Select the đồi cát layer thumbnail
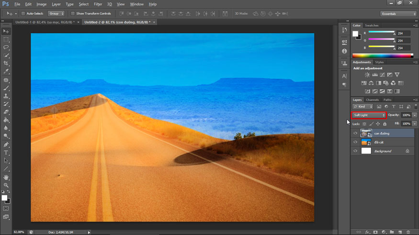The height and width of the screenshot is (235, 419). coord(366,142)
